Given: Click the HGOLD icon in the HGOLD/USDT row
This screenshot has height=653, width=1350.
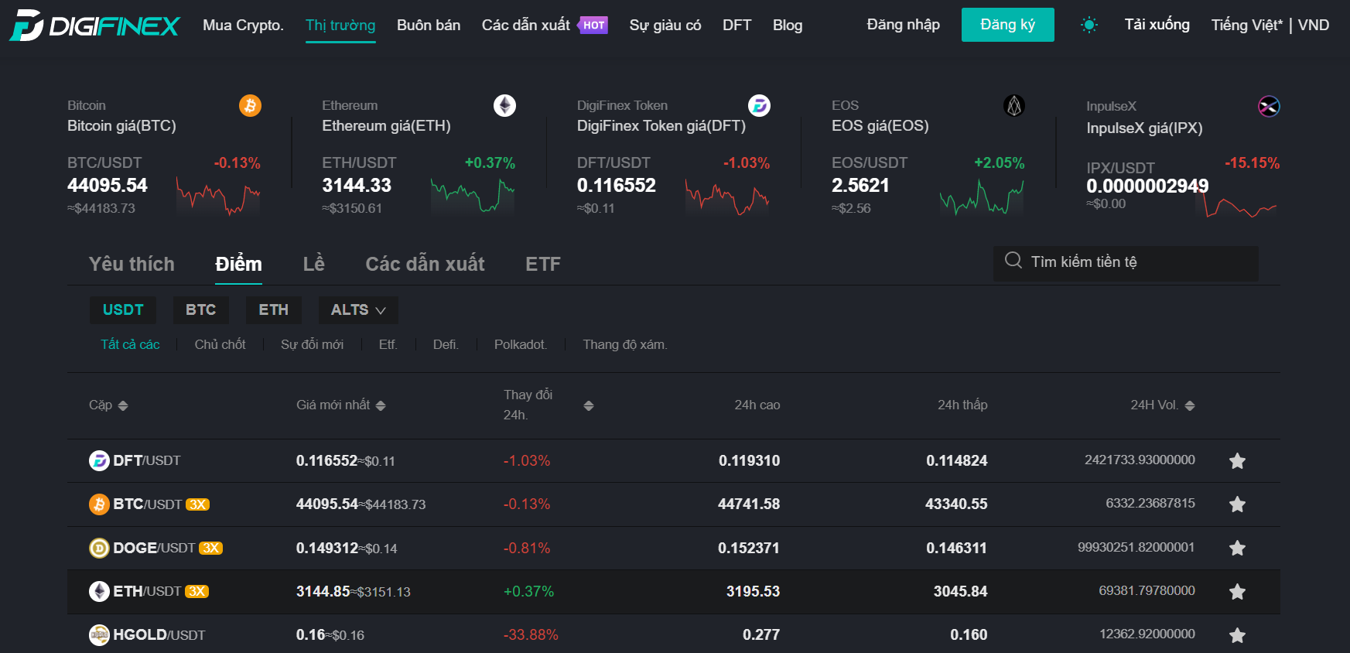Looking at the screenshot, I should [x=99, y=634].
